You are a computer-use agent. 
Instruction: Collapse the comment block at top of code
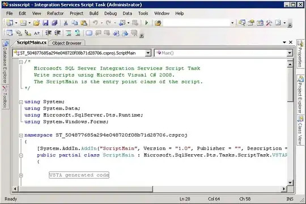(x=21, y=62)
